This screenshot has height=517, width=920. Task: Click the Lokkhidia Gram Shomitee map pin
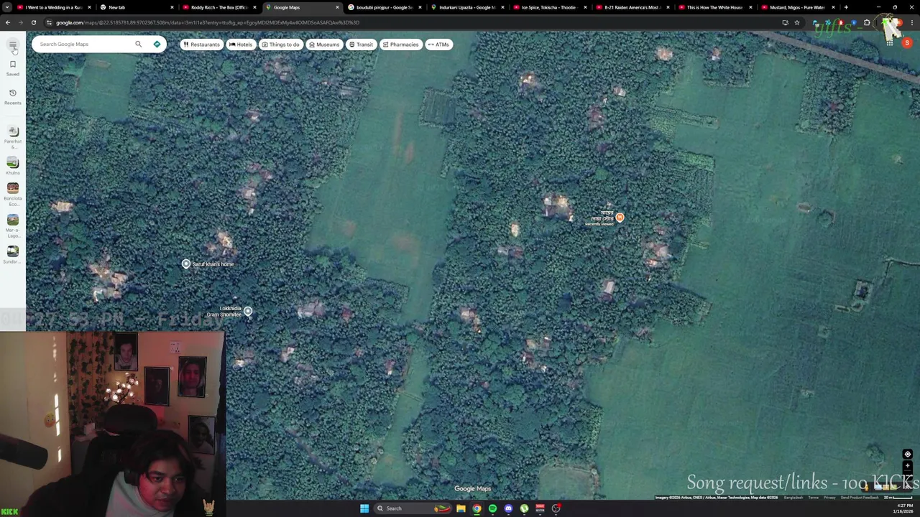point(248,311)
